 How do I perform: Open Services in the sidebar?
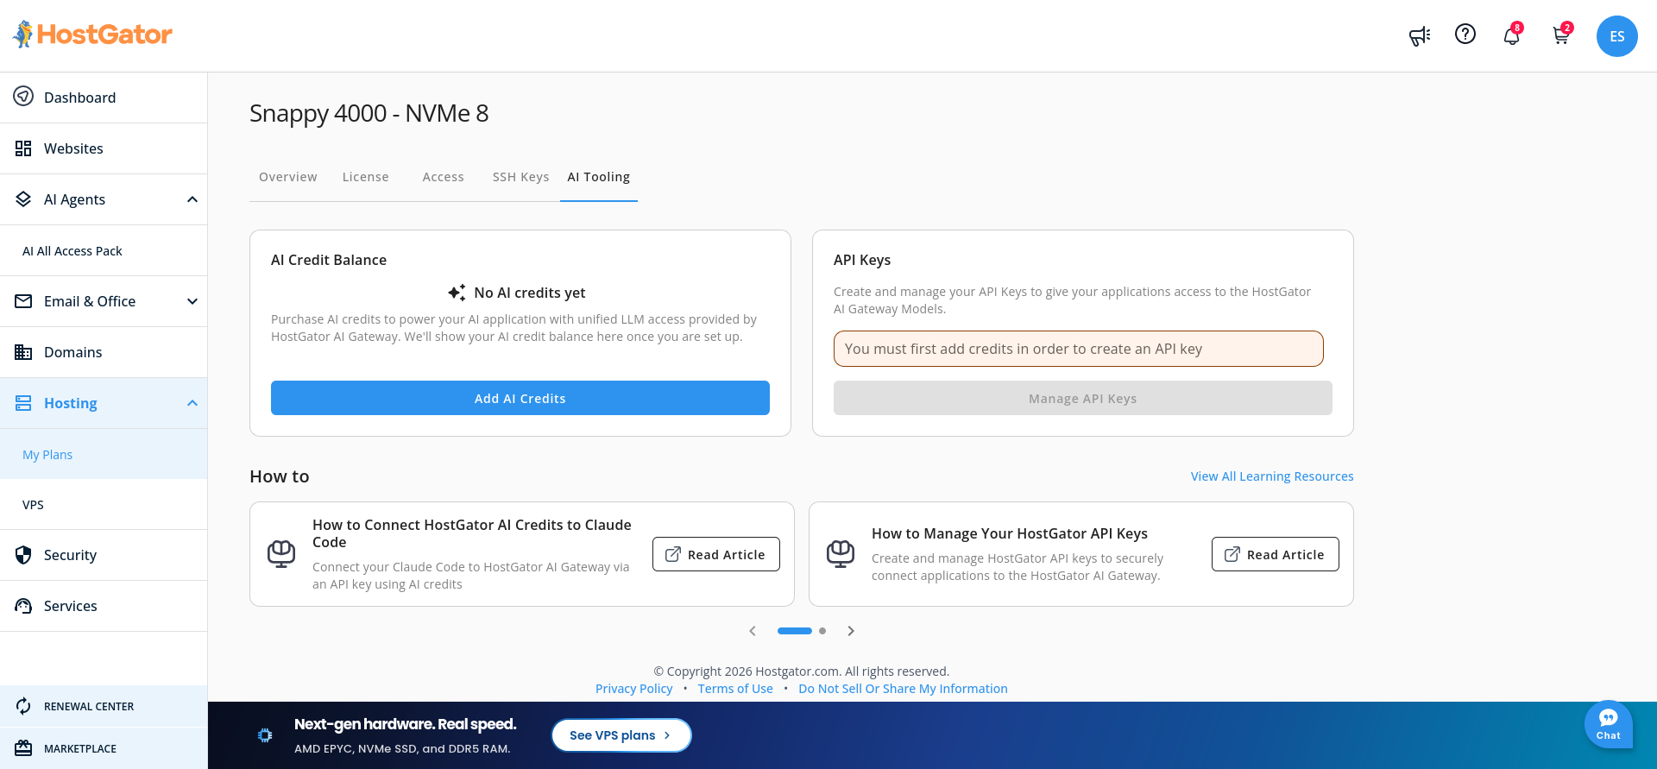point(104,606)
